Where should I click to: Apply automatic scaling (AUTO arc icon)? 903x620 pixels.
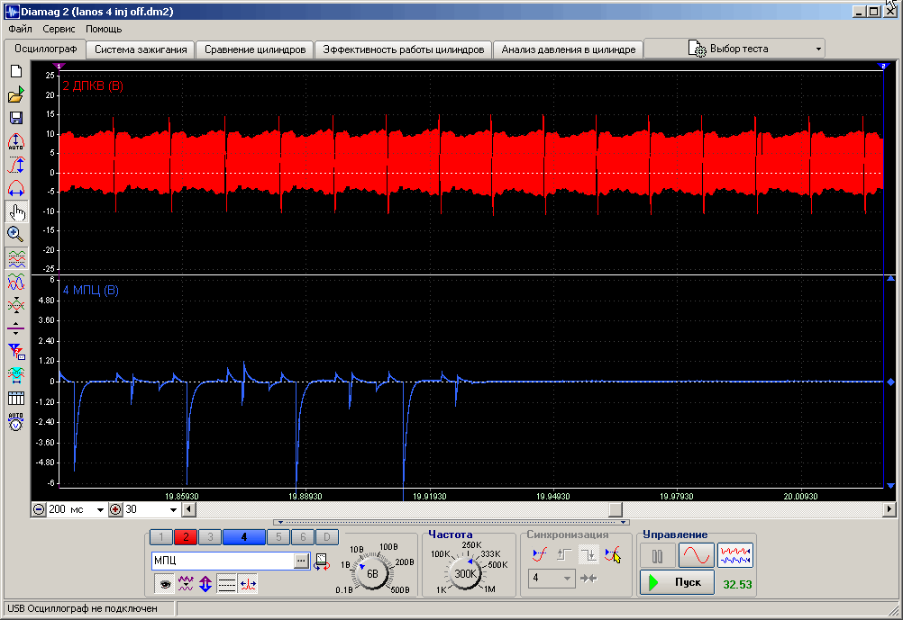(x=16, y=141)
